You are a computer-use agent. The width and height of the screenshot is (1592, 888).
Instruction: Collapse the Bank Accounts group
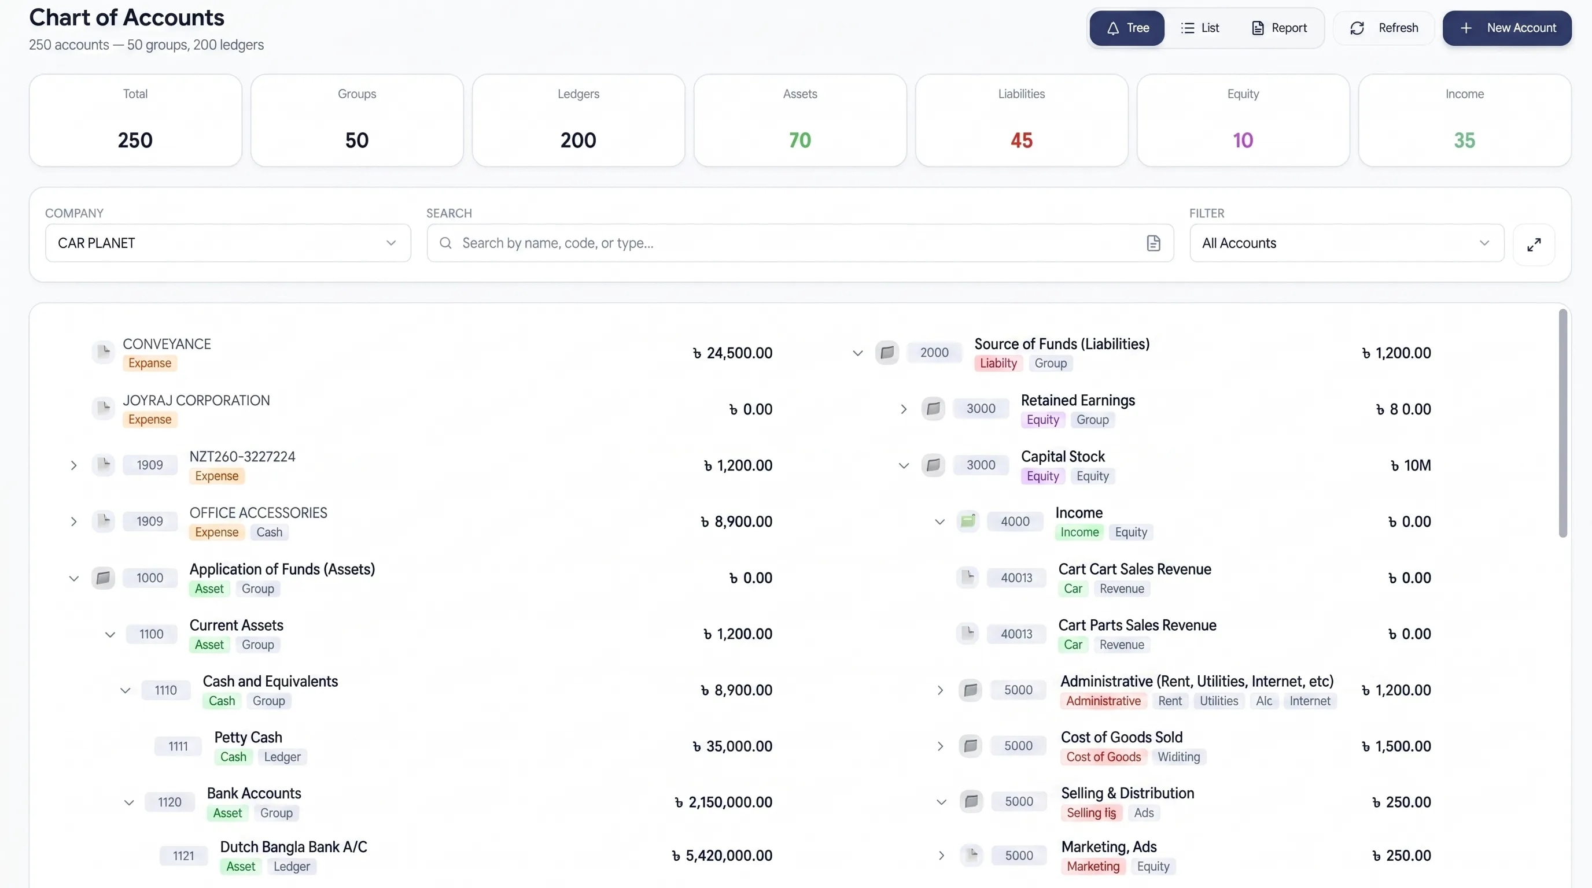[128, 803]
